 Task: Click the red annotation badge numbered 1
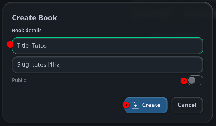point(10,44)
